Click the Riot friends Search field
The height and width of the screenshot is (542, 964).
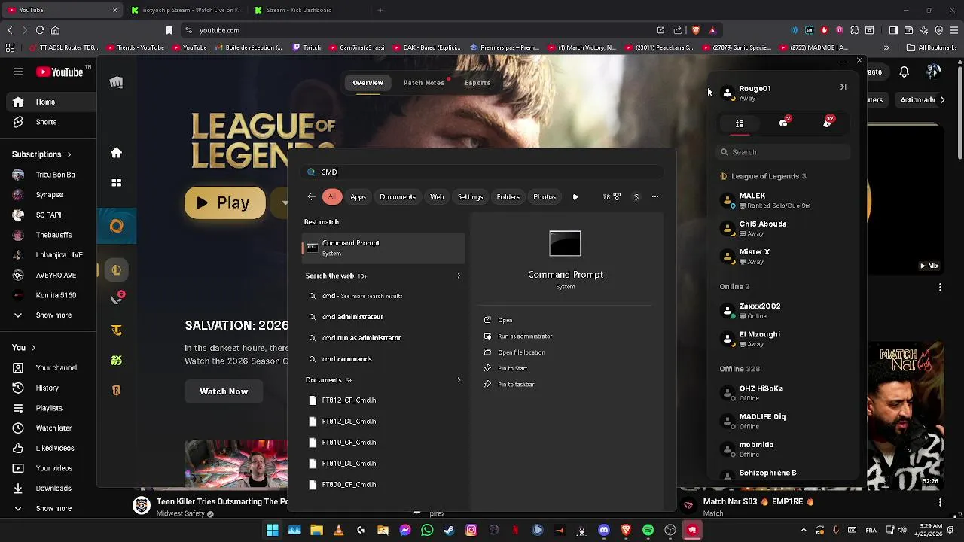[x=783, y=152]
